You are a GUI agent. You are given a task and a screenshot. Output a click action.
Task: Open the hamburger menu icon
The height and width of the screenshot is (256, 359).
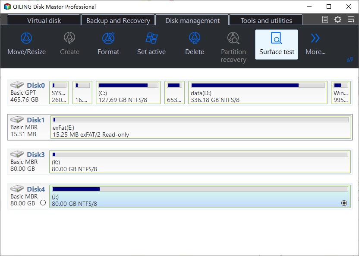pyautogui.click(x=351, y=19)
